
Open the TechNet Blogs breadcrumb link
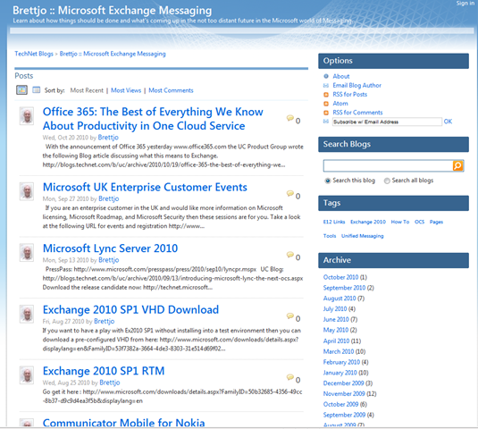point(34,54)
